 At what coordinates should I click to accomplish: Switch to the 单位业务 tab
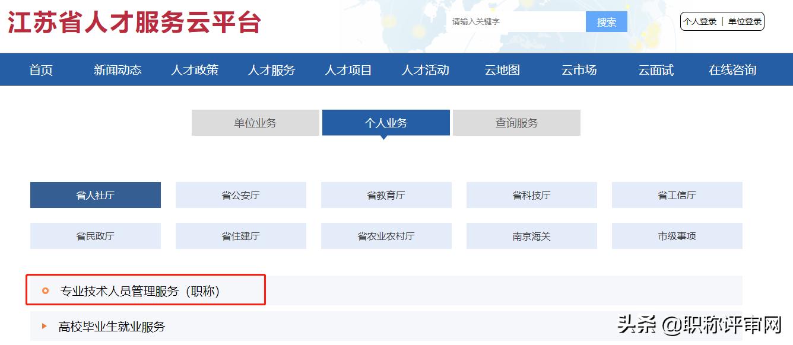[255, 122]
